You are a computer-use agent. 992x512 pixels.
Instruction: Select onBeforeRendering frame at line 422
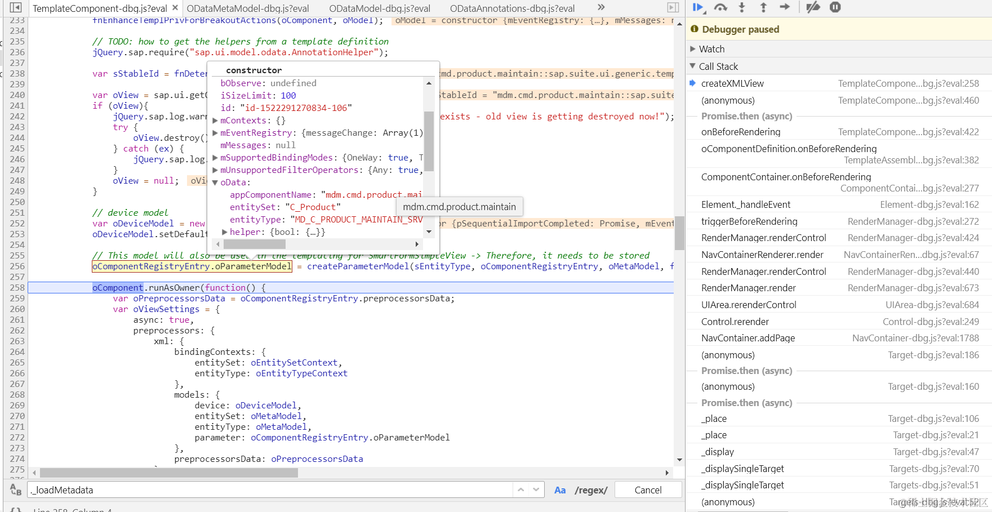point(839,132)
